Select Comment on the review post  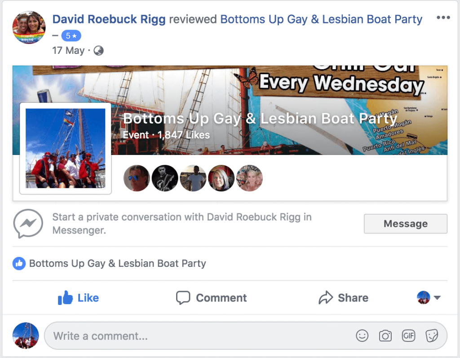tap(211, 298)
